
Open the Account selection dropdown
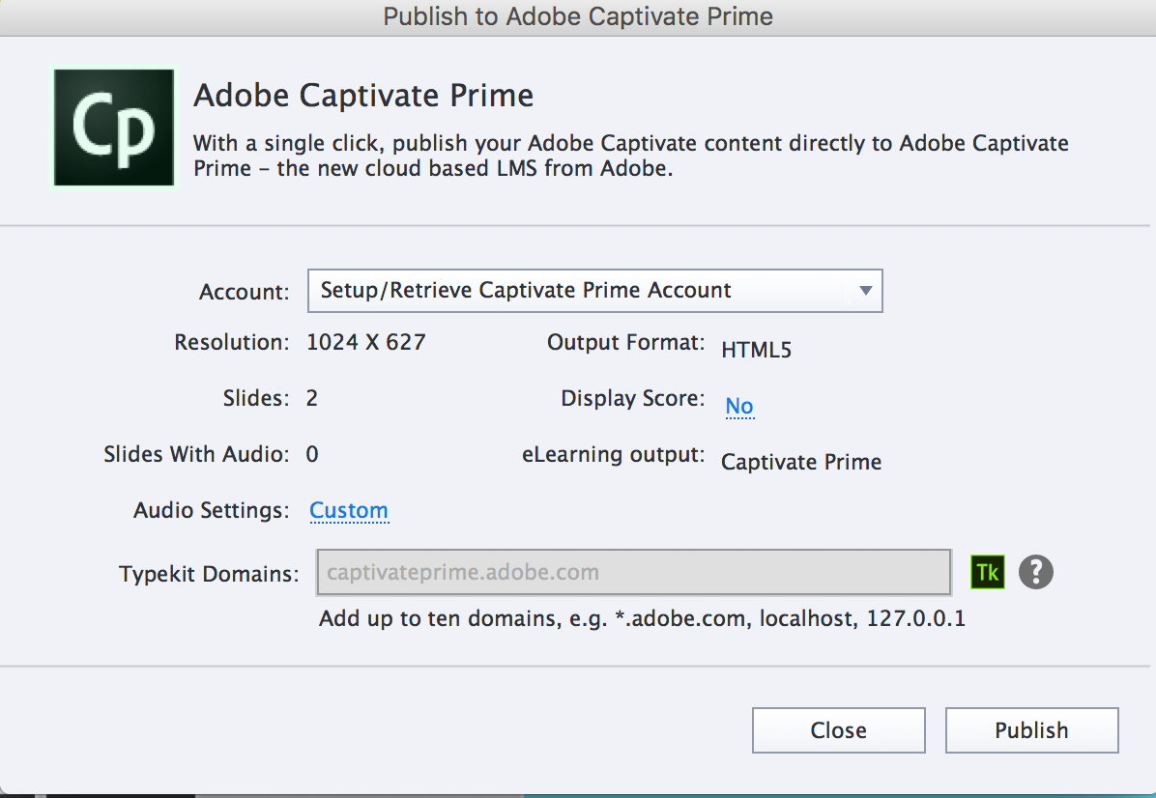coord(594,290)
